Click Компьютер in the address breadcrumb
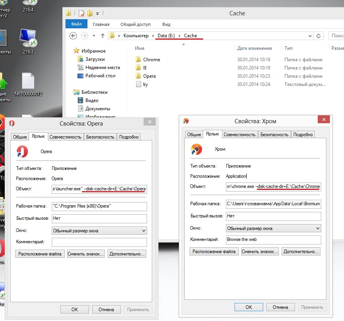The height and width of the screenshot is (321, 344). click(136, 36)
